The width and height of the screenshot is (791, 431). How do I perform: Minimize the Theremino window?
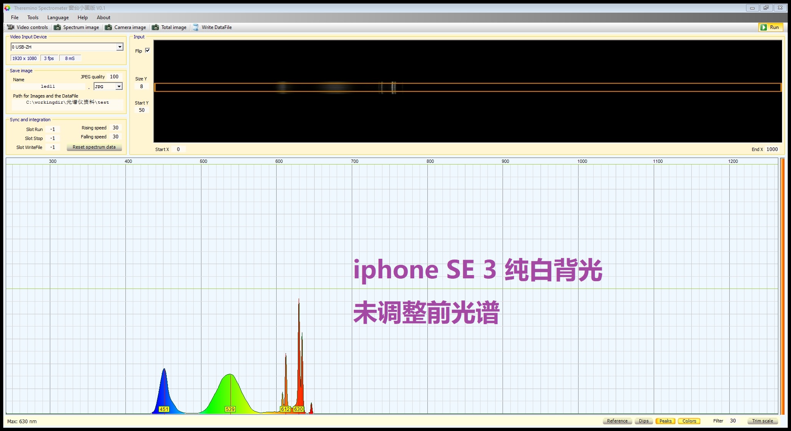click(x=752, y=8)
